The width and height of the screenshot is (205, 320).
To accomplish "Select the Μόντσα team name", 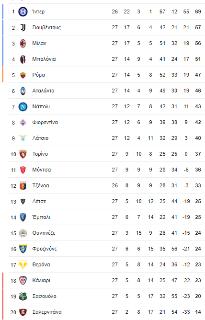I will (x=42, y=170).
